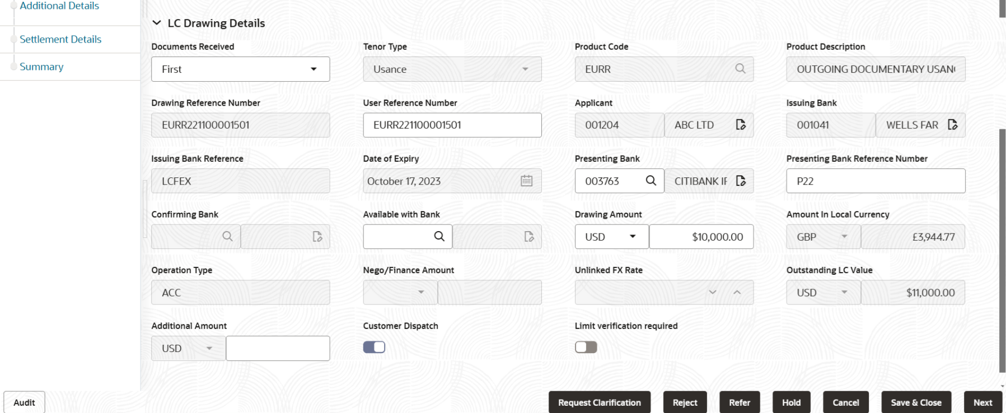Click the Issuing Bank Reference LCFEX field
Viewport: 1006px width, 413px height.
[240, 181]
